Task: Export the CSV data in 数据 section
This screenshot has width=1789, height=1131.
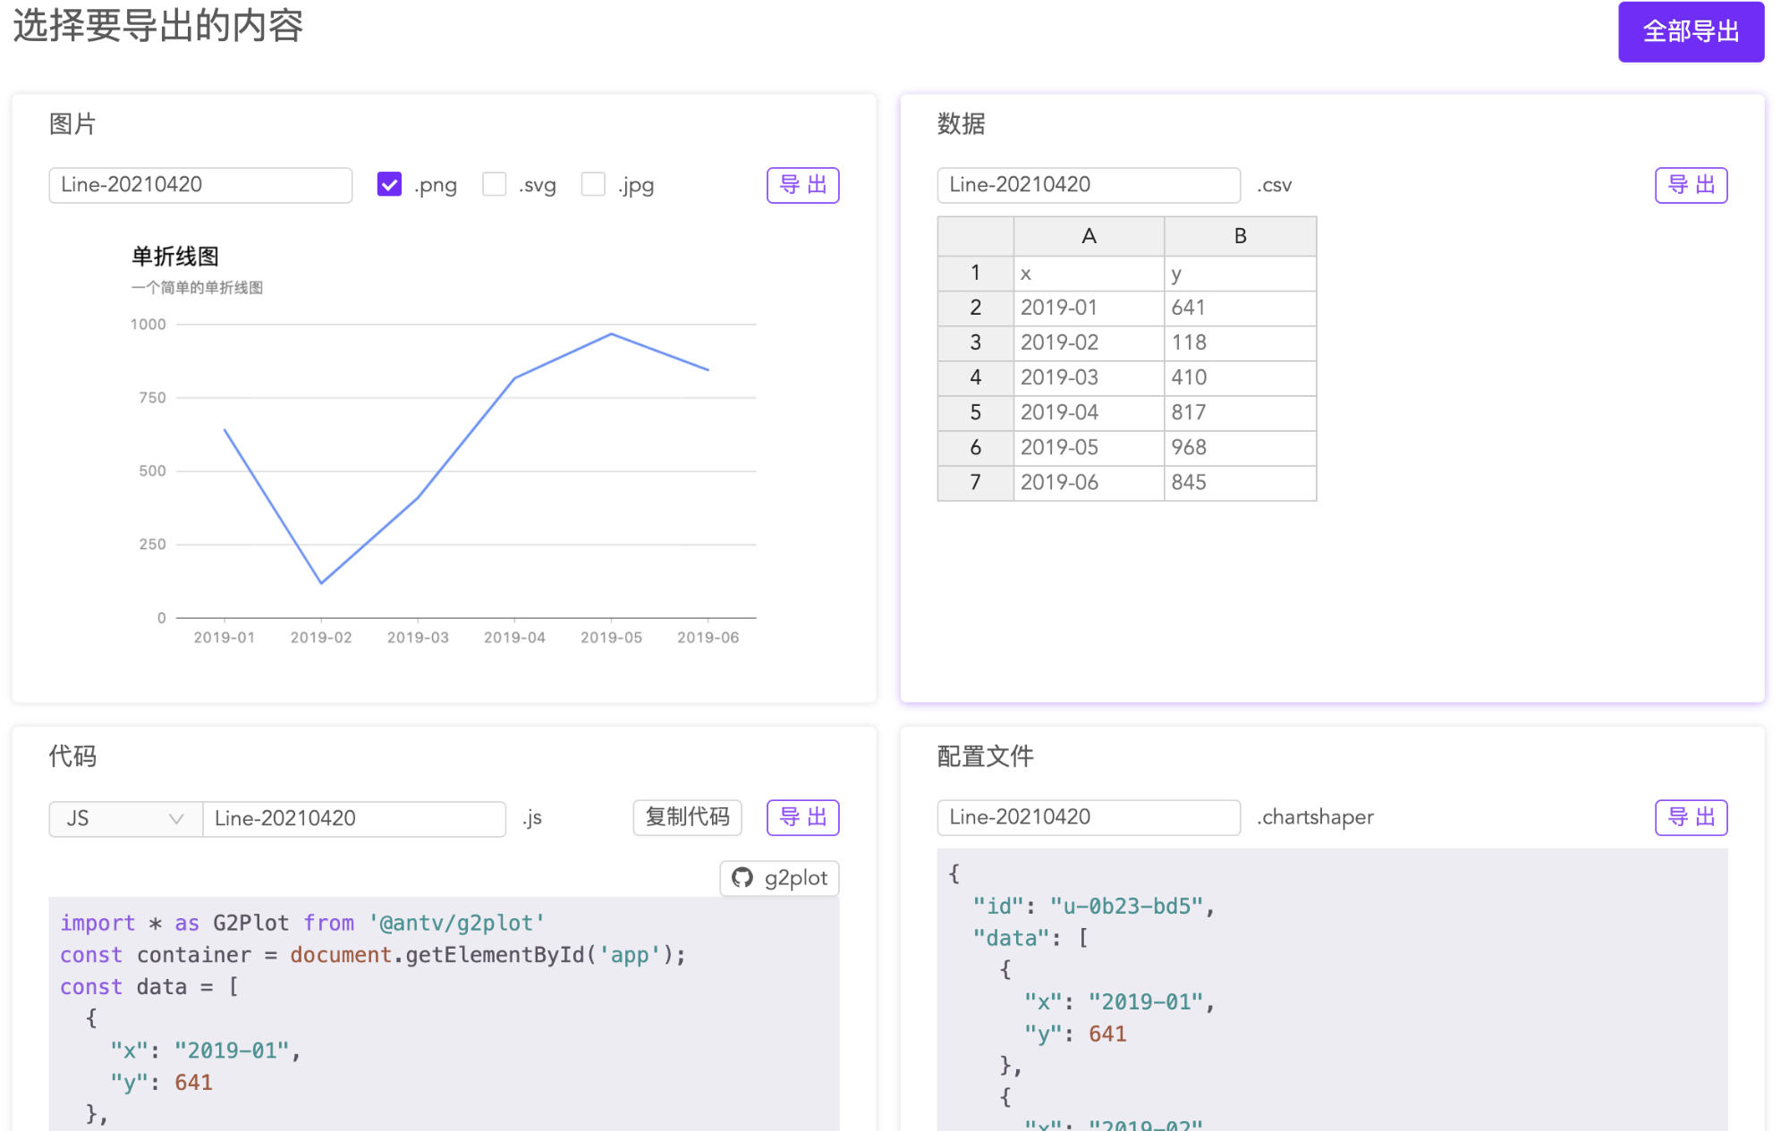Action: (x=1691, y=185)
